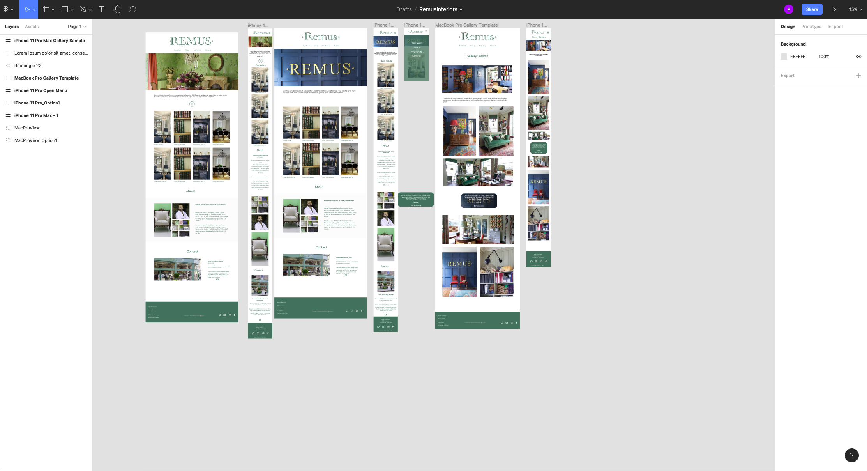This screenshot has width=867, height=471.
Task: Select the MacProView layer
Action: [46, 128]
